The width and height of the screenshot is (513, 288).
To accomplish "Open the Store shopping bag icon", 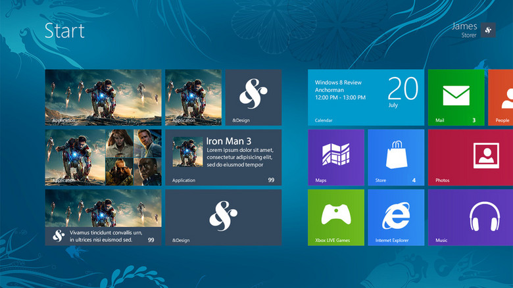I will 397,155.
